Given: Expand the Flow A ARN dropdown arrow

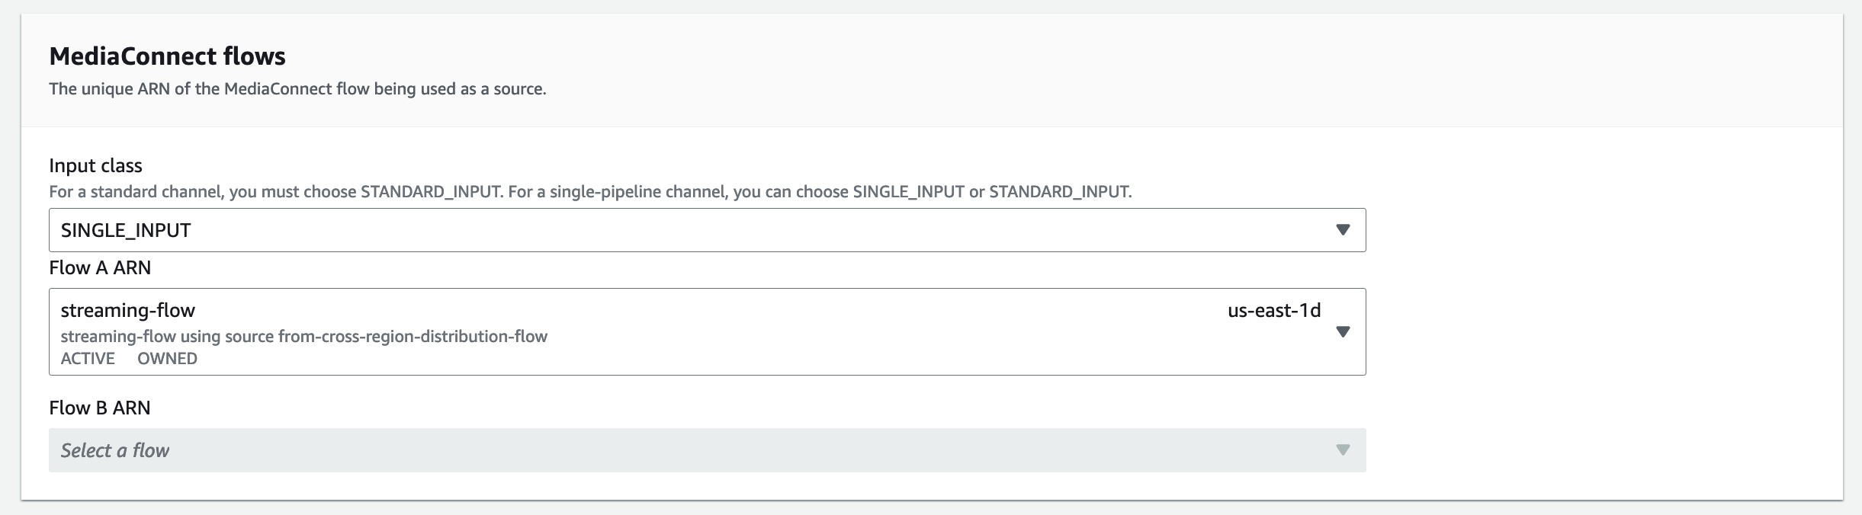Looking at the screenshot, I should 1343,331.
